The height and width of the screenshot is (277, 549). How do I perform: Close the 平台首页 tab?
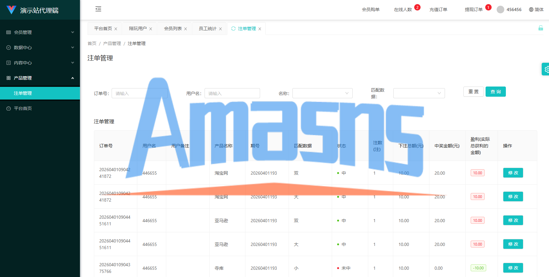(116, 29)
